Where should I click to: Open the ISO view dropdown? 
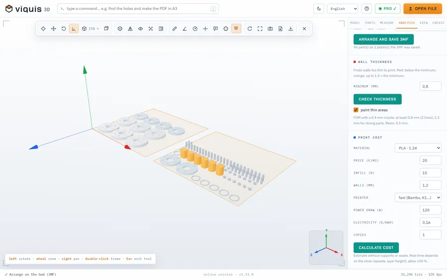[90, 28]
